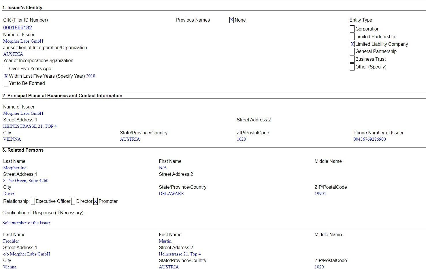Open CIK link 0001866182
The image size is (426, 269).
pos(18,28)
